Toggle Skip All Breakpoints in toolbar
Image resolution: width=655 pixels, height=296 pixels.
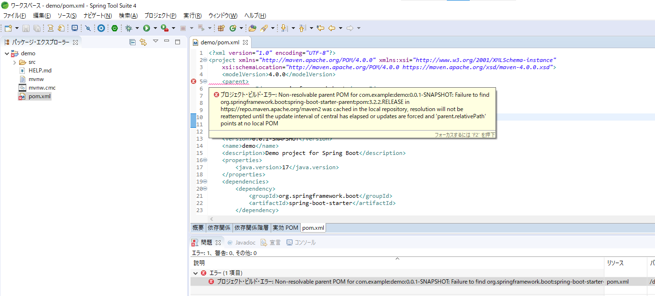tap(88, 28)
